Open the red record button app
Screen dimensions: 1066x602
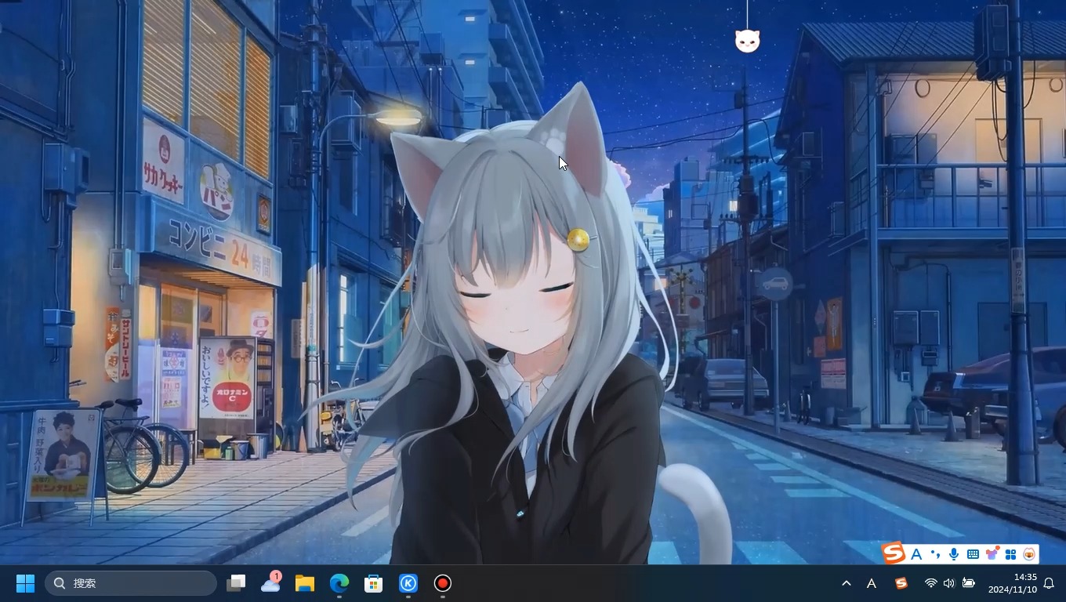pyautogui.click(x=442, y=583)
